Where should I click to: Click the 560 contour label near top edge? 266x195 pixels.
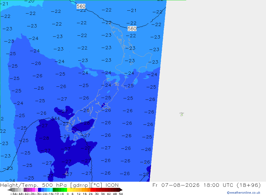(x=81, y=6)
